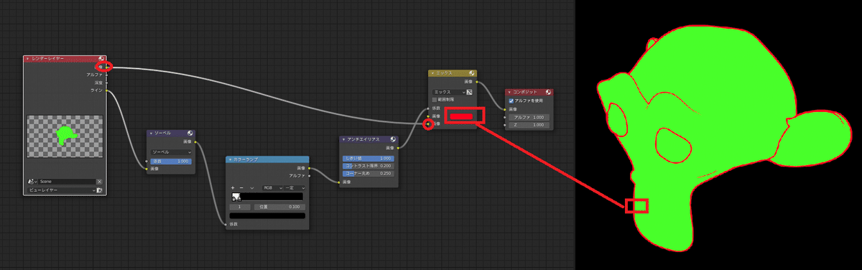This screenshot has height=270, width=862.
Task: Click the 係数 input socket of カラーランプ
Action: [x=226, y=224]
